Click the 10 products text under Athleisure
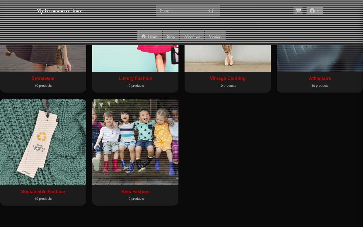Image resolution: width=363 pixels, height=227 pixels. (320, 86)
